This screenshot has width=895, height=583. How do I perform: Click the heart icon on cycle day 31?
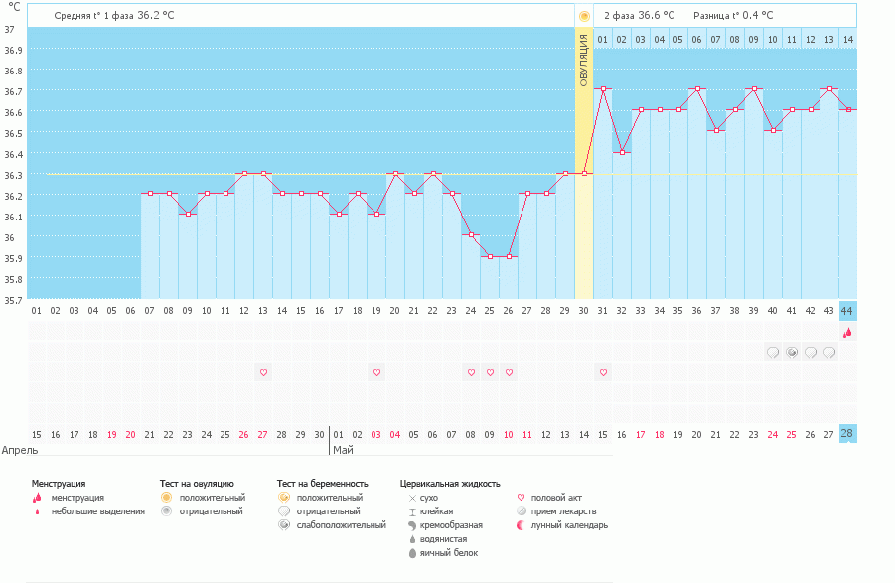[603, 372]
